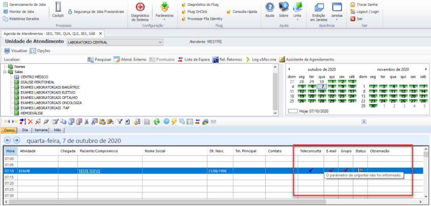Open Lista de Espera
Image resolution: width=431 pixels, height=206 pixels.
[x=194, y=59]
